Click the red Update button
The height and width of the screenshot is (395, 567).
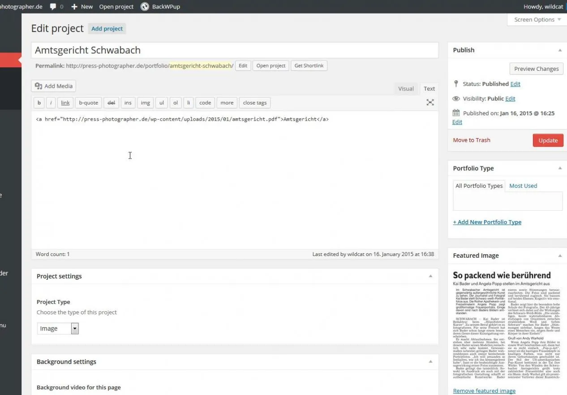(548, 140)
